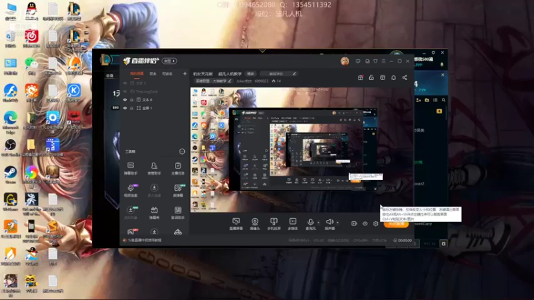Switch to the second scene tab
The height and width of the screenshot is (300, 534).
153,73
